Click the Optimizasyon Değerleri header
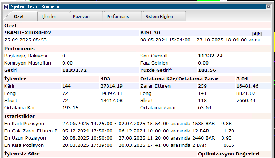The height and width of the screenshot is (158, 275). (x=229, y=154)
